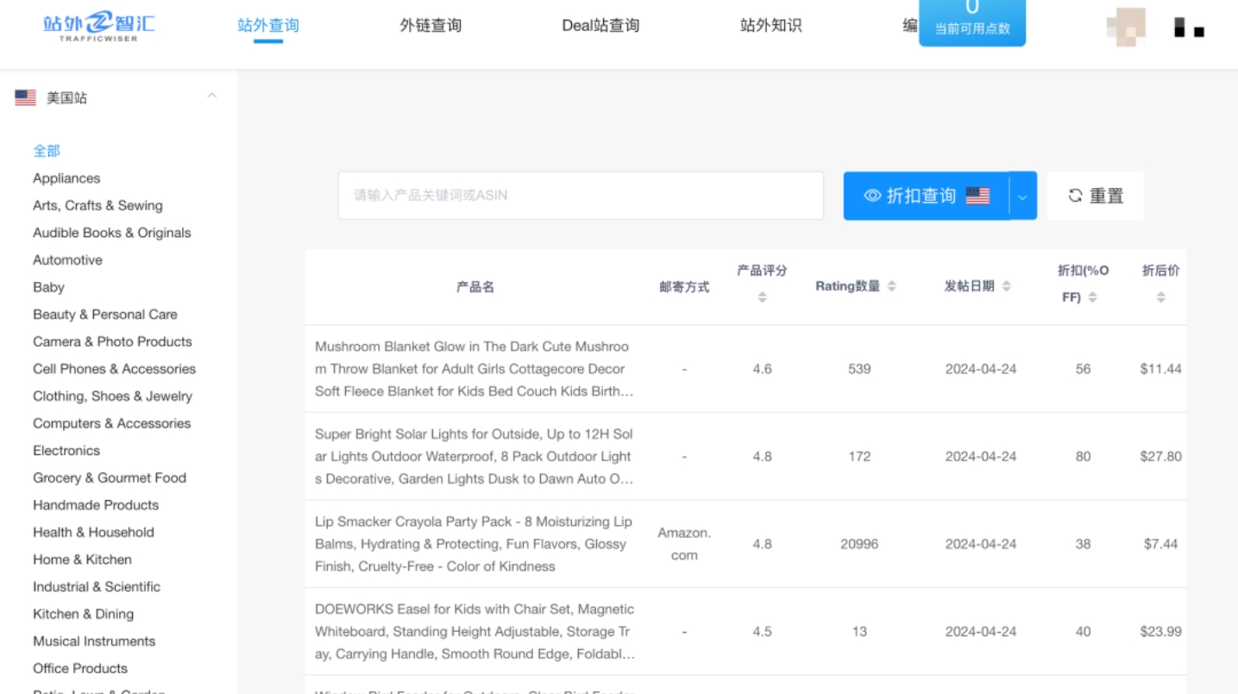Viewport: 1238px width, 694px height.
Task: Click the TrafficWiser logo
Action: [98, 26]
